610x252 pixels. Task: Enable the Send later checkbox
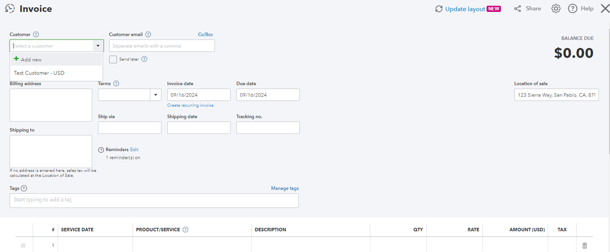point(113,59)
